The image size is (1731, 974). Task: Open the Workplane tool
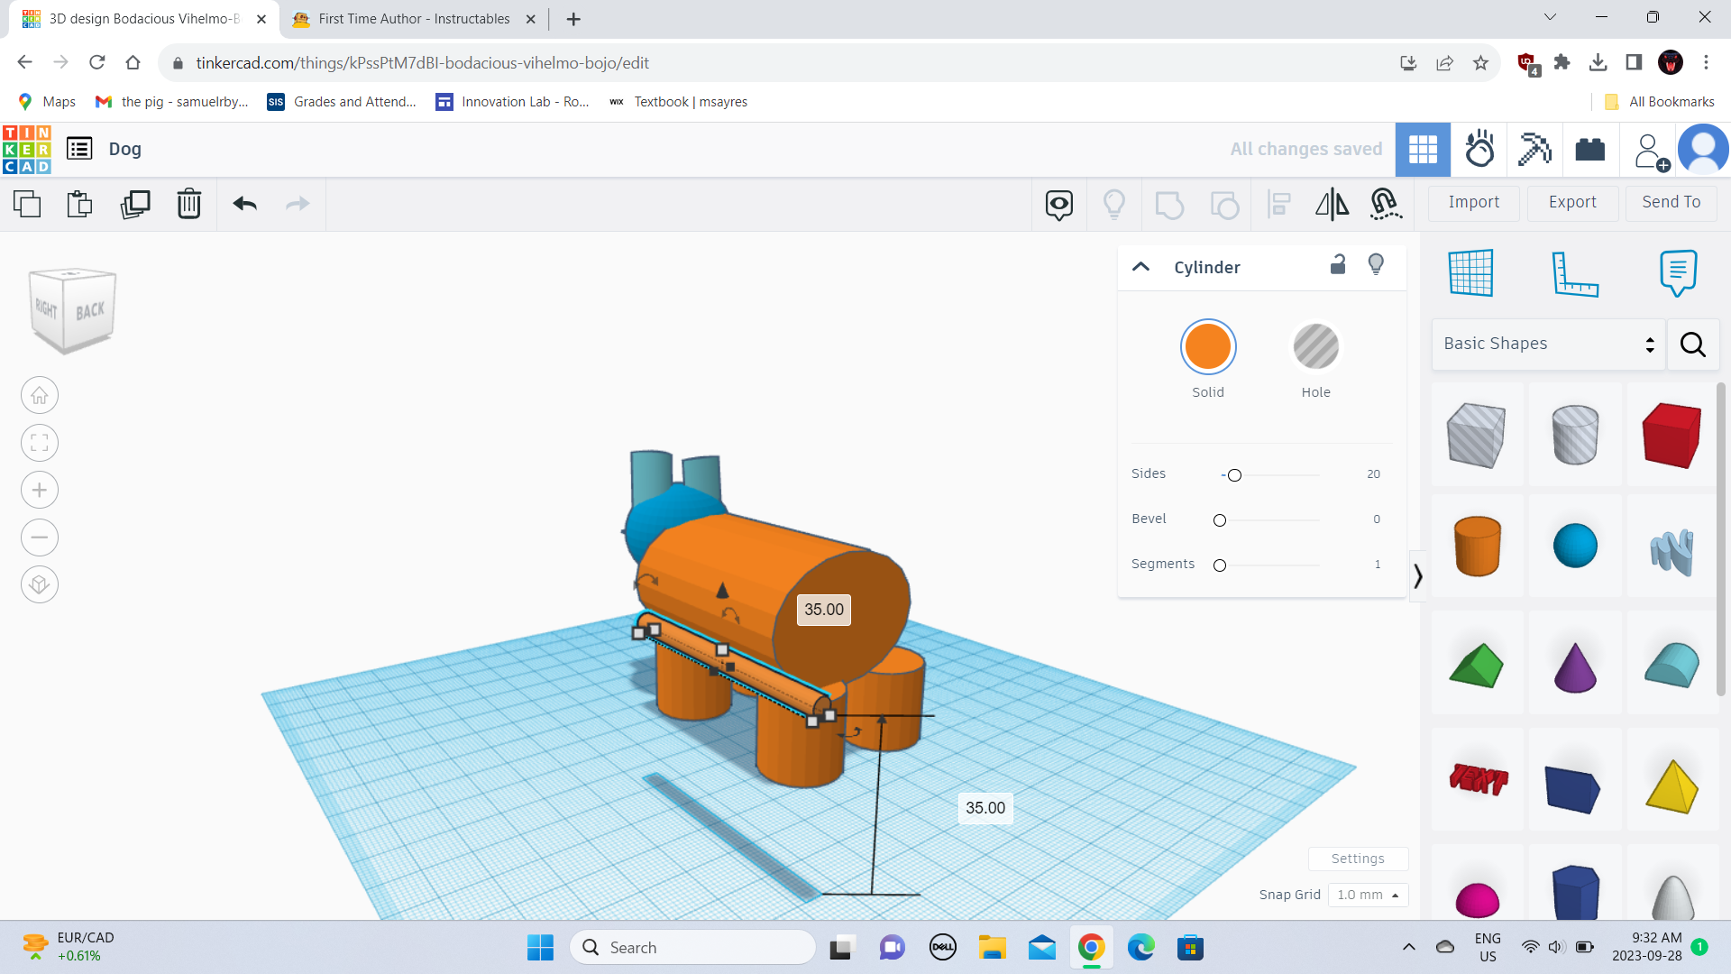(1470, 272)
